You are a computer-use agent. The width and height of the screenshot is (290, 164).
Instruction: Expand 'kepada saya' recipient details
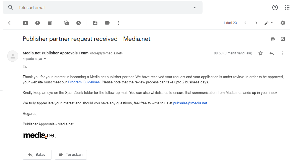pyautogui.click(x=45, y=59)
